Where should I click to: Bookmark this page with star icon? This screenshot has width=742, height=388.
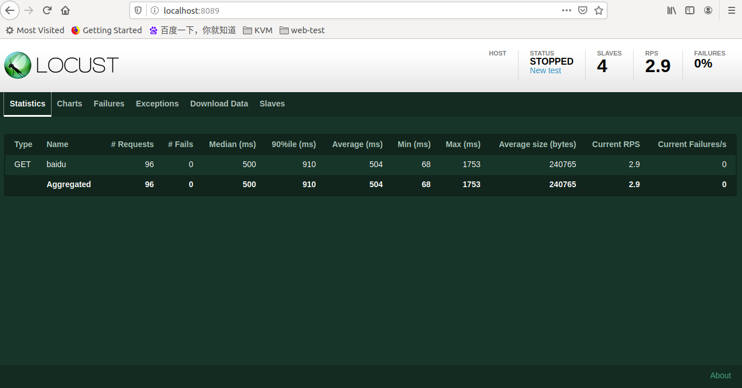[599, 10]
